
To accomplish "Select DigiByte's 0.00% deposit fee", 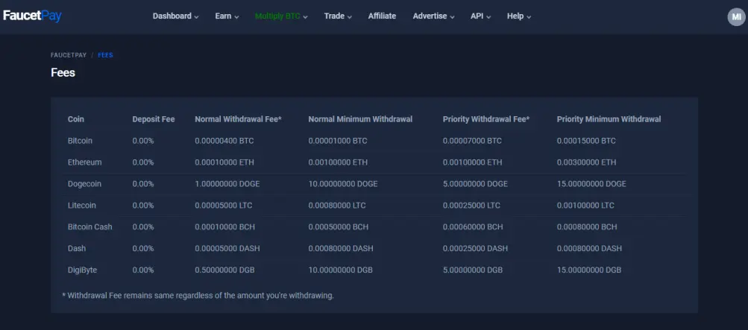I will click(143, 270).
